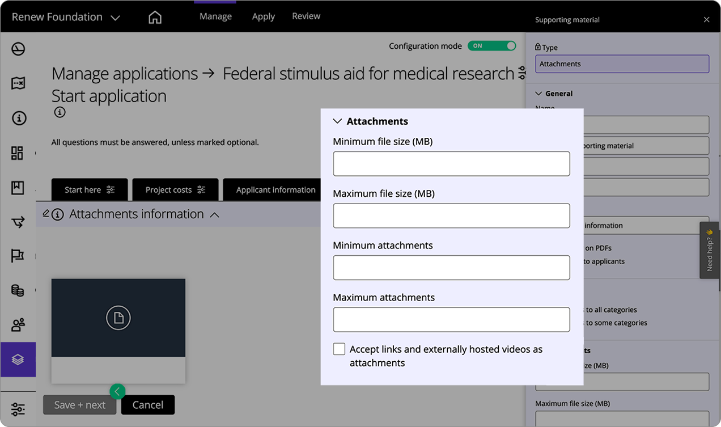
Task: Open the Manage menu item
Action: click(x=215, y=16)
